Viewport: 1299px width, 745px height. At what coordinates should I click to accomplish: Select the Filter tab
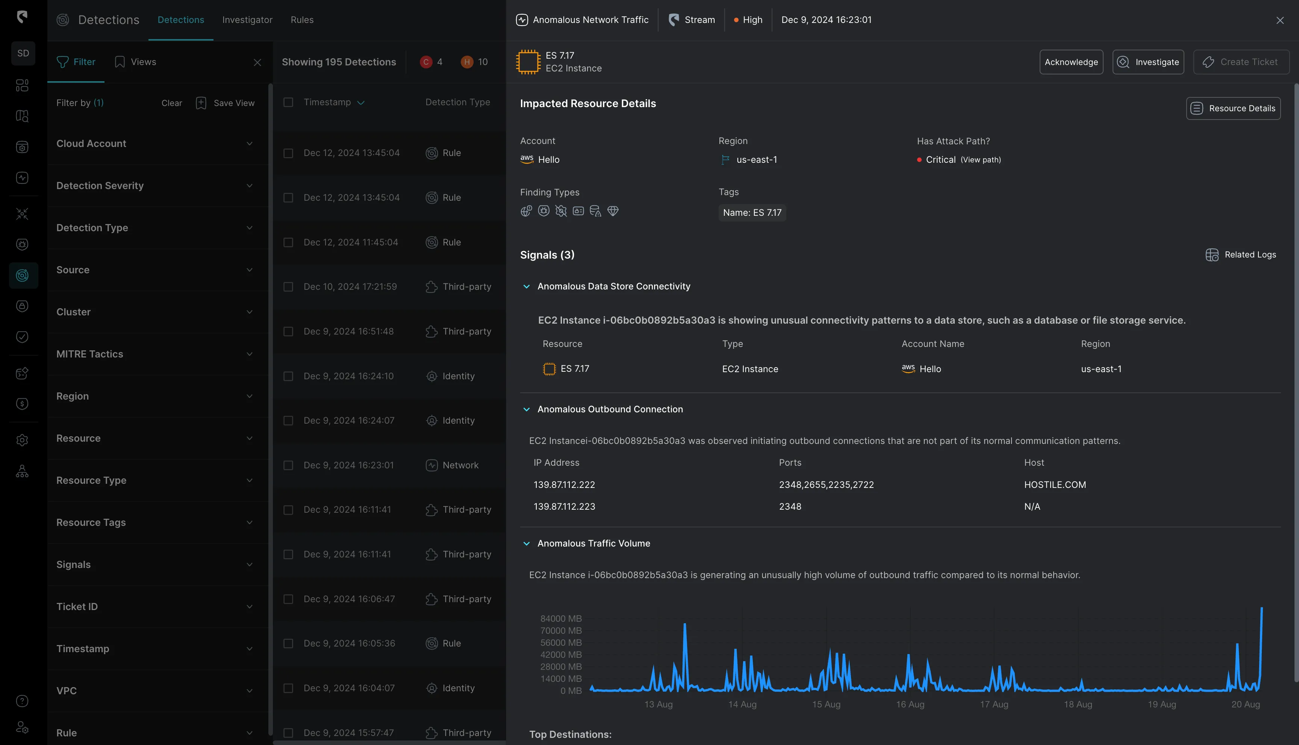coord(76,62)
